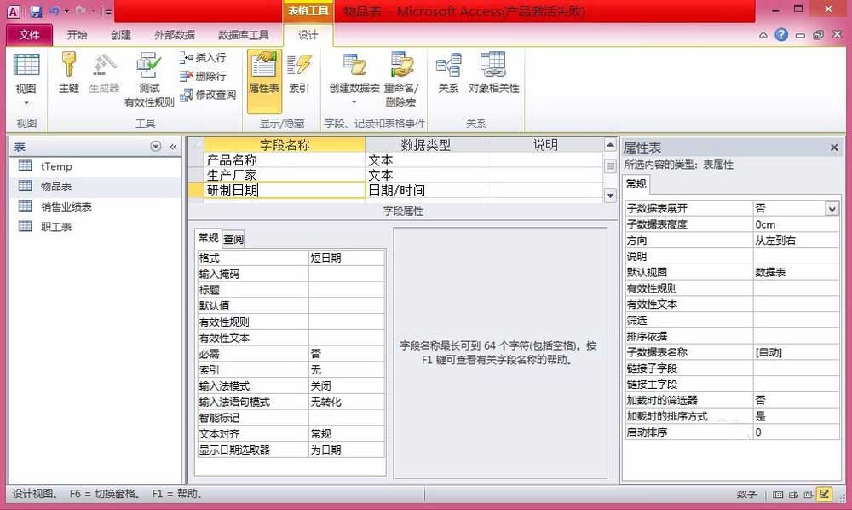Click the 字段名称 column header

(x=285, y=145)
